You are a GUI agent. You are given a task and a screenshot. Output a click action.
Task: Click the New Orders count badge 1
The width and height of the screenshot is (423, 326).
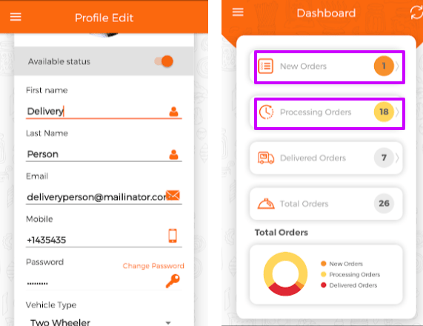[384, 66]
